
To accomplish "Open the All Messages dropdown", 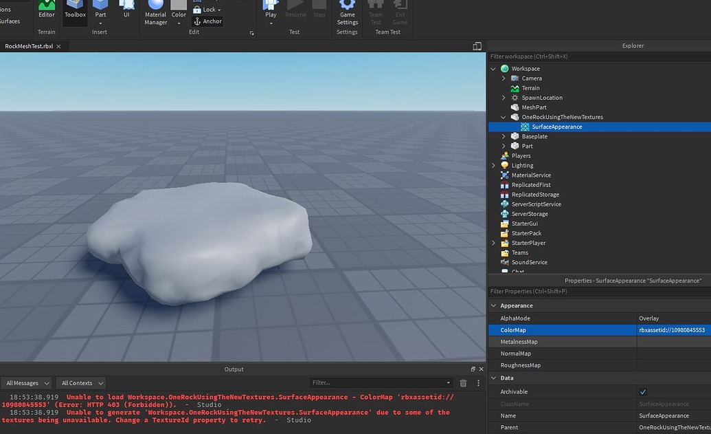I will pos(27,383).
